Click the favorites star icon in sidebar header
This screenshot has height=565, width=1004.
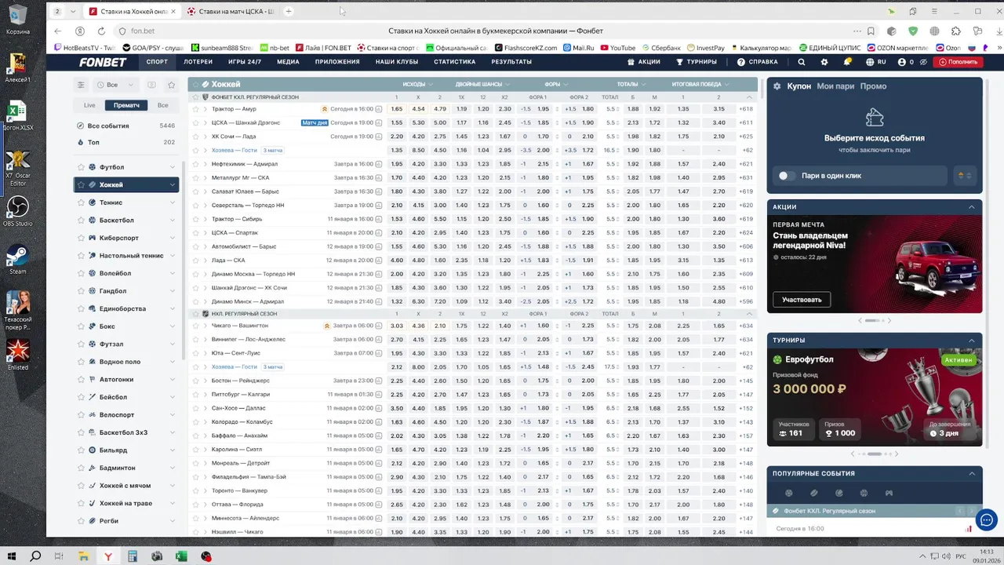coord(172,85)
